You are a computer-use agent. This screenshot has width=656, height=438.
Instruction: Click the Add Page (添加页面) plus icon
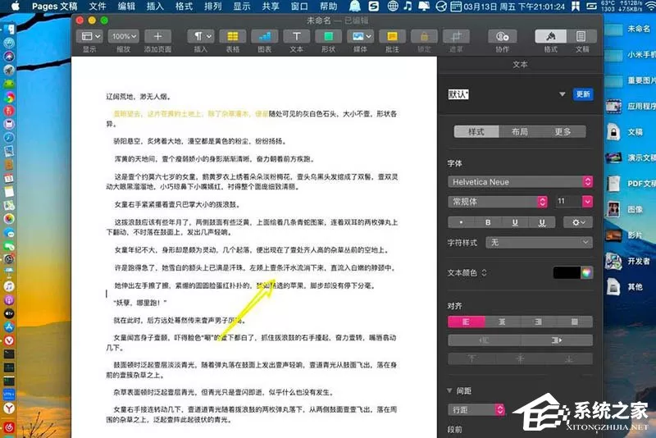click(x=157, y=37)
